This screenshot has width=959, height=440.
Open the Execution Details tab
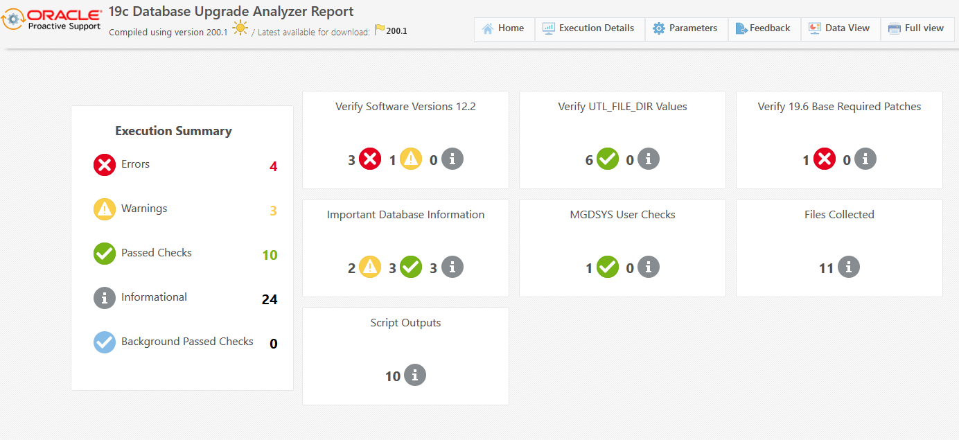point(589,29)
